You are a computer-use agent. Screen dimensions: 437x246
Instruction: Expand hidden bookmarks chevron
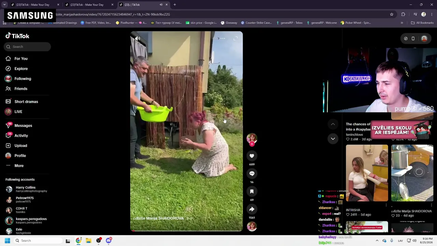(x=402, y=23)
